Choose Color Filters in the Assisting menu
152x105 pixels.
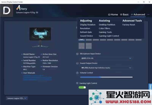click(104, 28)
